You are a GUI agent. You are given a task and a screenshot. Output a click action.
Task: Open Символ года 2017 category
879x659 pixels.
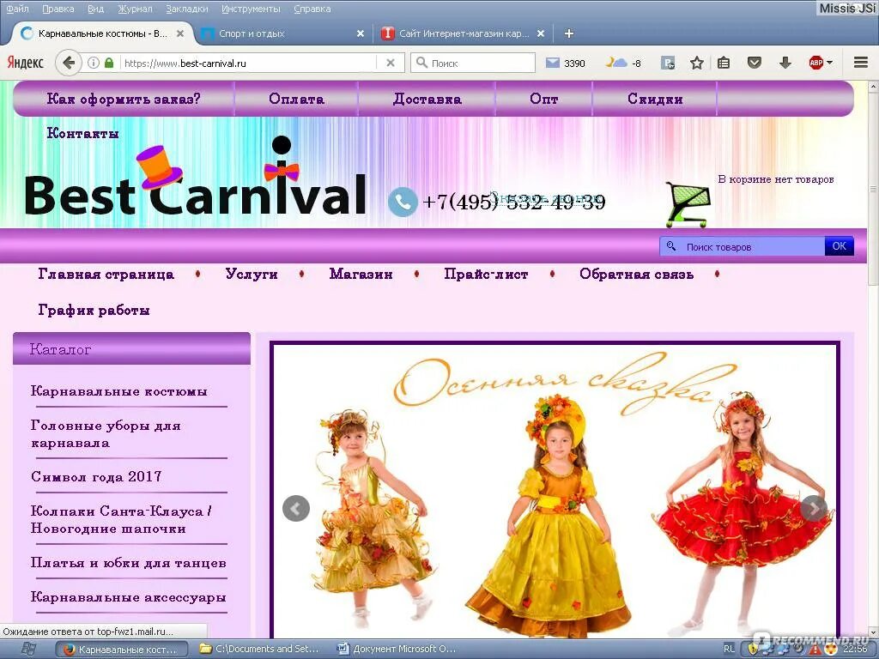[x=96, y=477]
